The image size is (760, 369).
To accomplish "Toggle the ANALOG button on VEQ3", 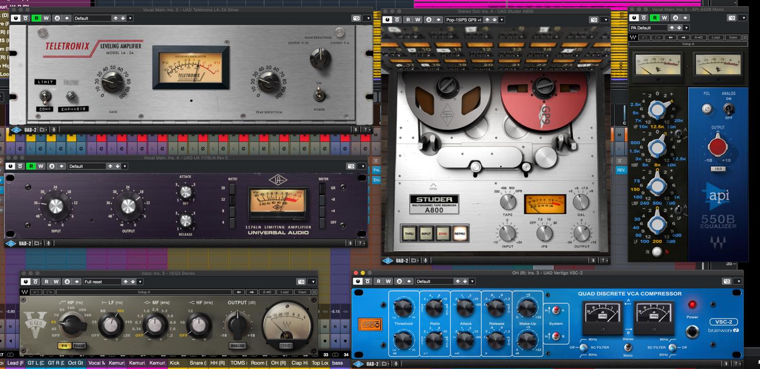I will [x=237, y=346].
